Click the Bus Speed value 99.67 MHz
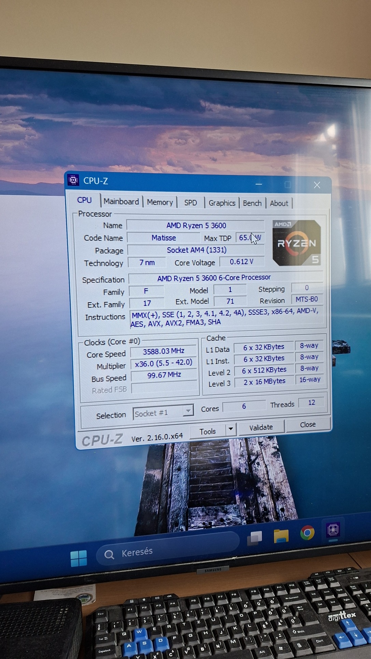The image size is (371, 659). tap(164, 375)
